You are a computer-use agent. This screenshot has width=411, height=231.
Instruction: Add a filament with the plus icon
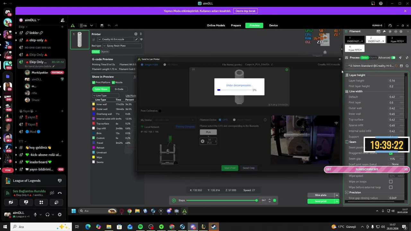click(x=390, y=31)
